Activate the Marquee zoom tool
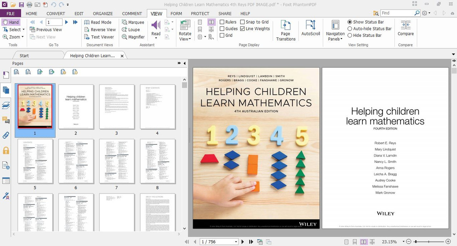457x246 pixels. coord(133,22)
